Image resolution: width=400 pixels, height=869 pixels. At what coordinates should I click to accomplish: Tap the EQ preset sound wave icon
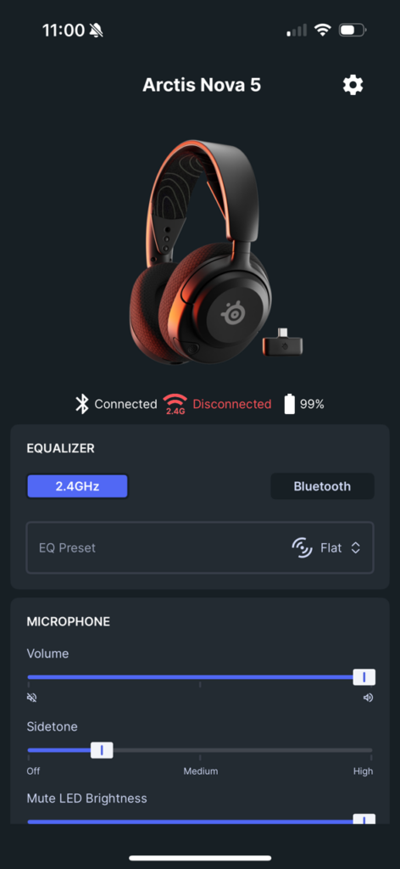(302, 547)
